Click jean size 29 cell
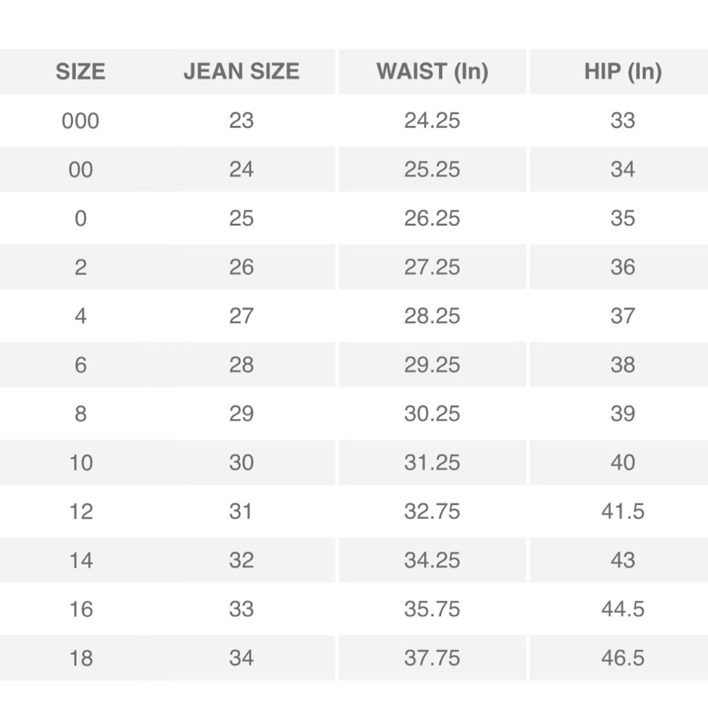708x708 pixels. (241, 413)
